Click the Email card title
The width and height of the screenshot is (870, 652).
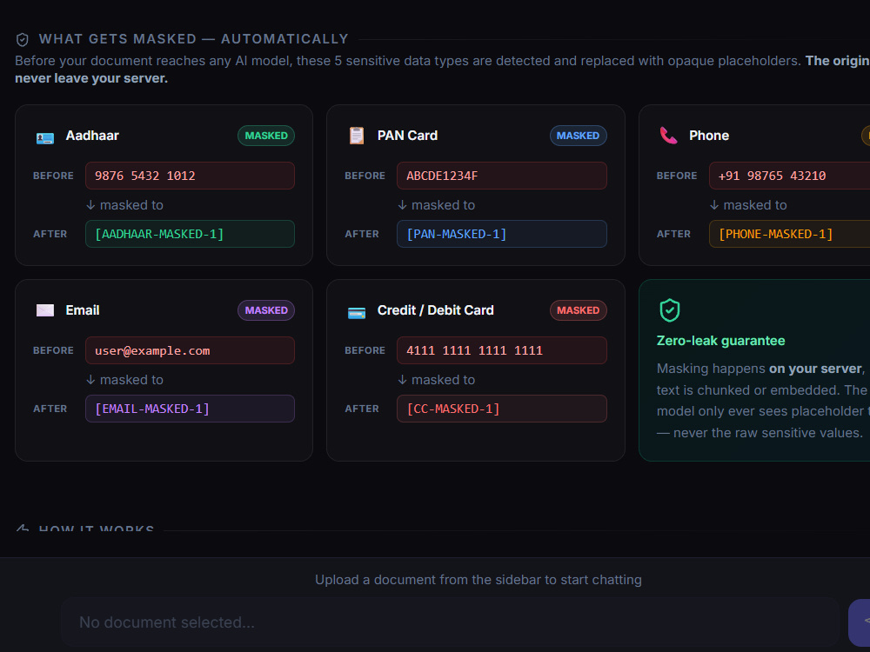coord(83,310)
